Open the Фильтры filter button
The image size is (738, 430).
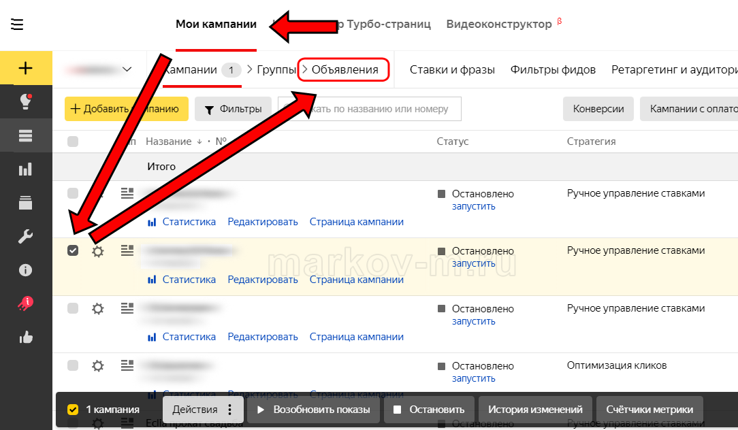[x=233, y=109]
